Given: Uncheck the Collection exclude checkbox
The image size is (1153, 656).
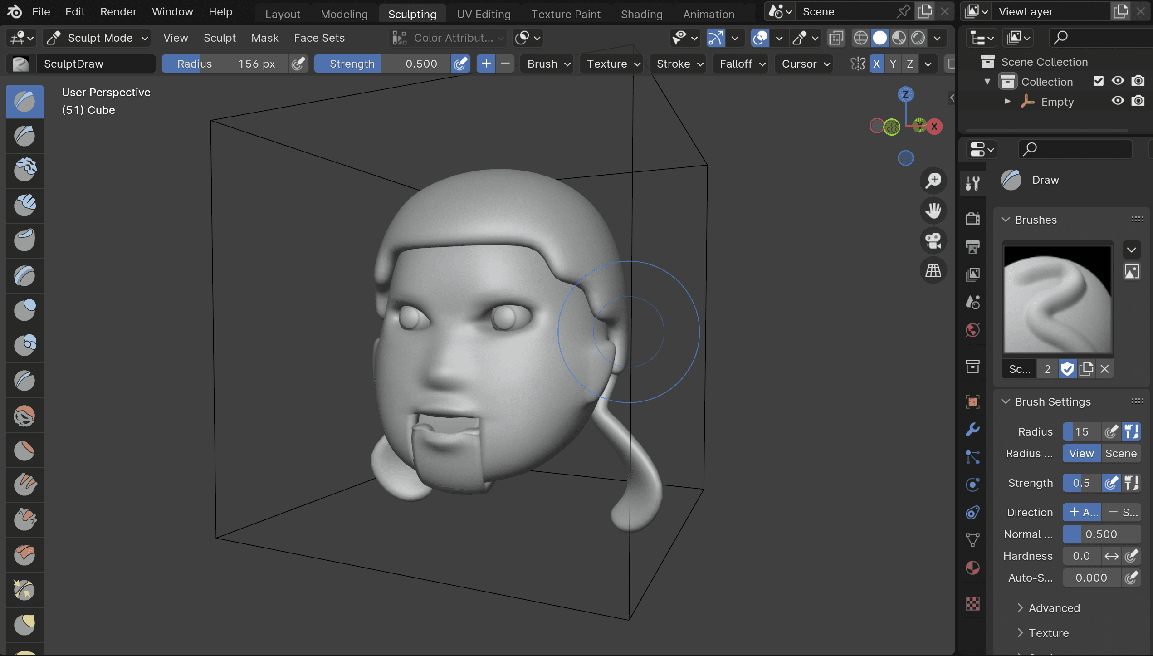Looking at the screenshot, I should (x=1098, y=81).
